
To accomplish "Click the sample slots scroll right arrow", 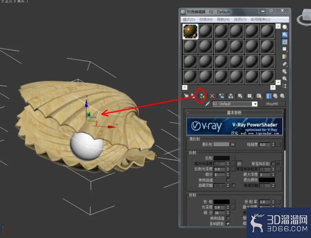I will click(x=273, y=87).
